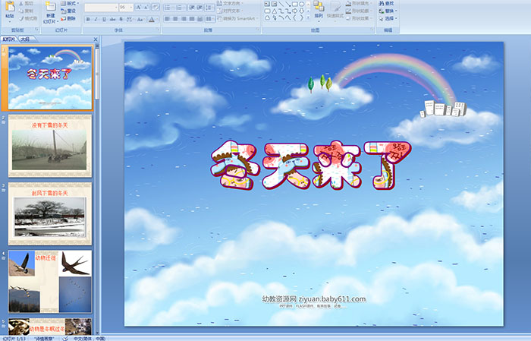Open Change Case (Aa) dropdown

[x=140, y=19]
